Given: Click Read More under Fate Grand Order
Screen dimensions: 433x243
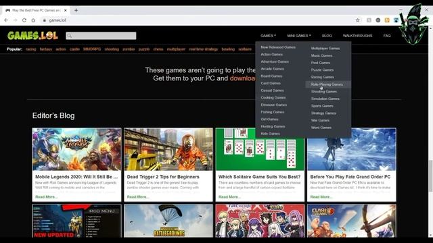Looking at the screenshot, I should click(321, 196).
